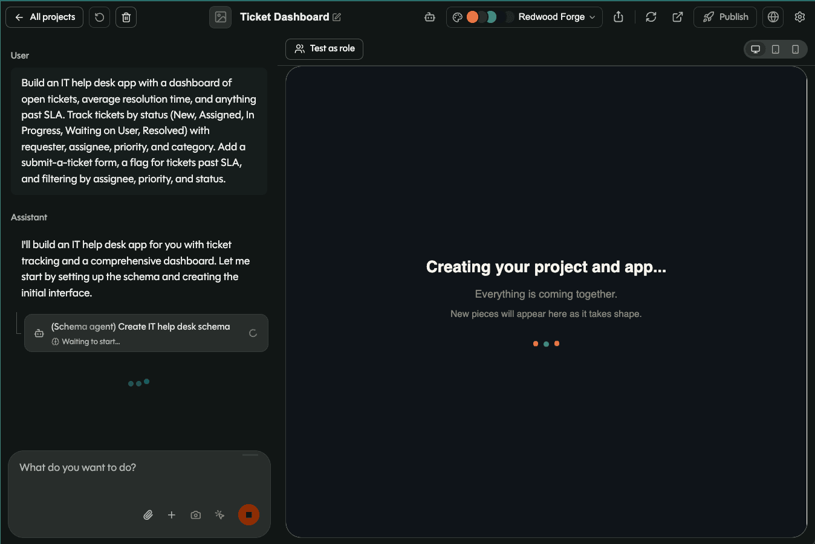This screenshot has width=815, height=544.
Task: Stop generation with the red stop button
Action: pos(248,515)
